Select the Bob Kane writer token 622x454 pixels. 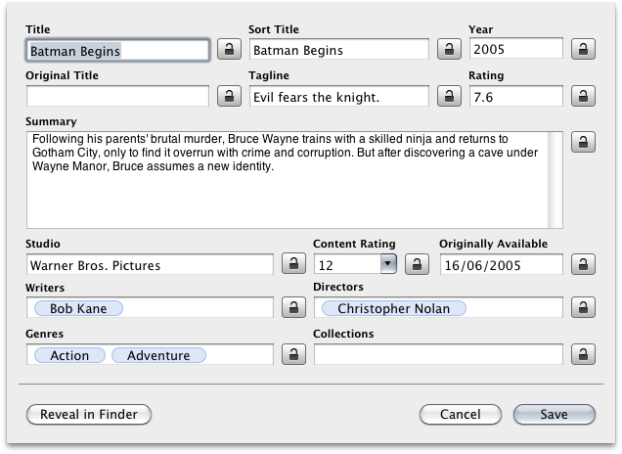78,308
